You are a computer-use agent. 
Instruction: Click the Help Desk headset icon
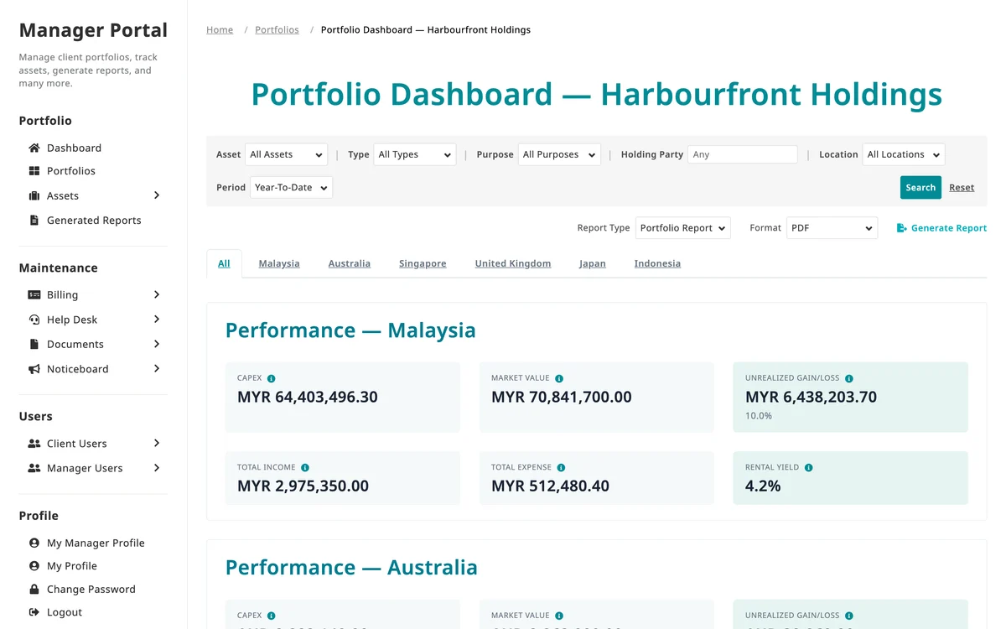[x=34, y=320]
